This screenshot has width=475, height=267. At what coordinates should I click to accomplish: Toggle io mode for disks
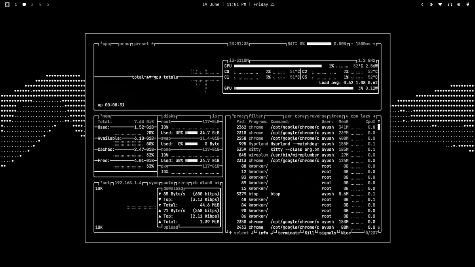215,116
